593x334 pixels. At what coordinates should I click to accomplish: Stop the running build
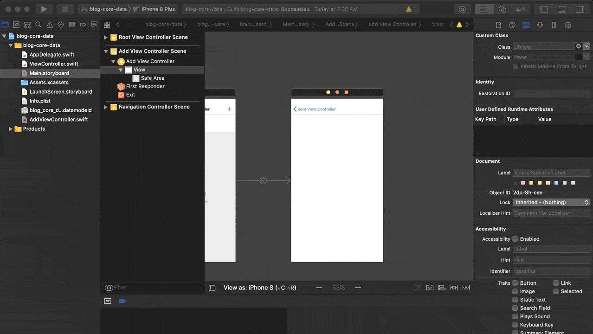pos(65,9)
